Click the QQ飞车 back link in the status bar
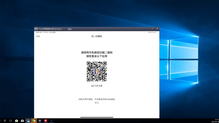Image resolution: width=219 pixels, height=123 pixels. [x=39, y=32]
